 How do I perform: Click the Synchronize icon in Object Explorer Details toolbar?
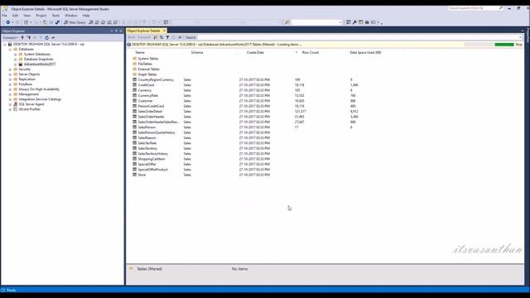[161, 37]
